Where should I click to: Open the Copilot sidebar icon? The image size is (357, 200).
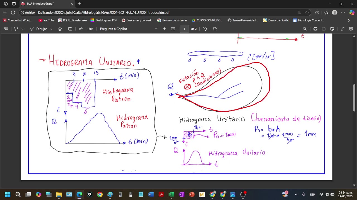pyautogui.click(x=352, y=12)
